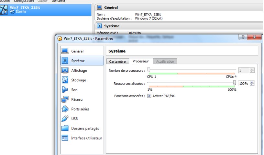
Task: Click the Affichage label in sidebar
Action: 79,70
